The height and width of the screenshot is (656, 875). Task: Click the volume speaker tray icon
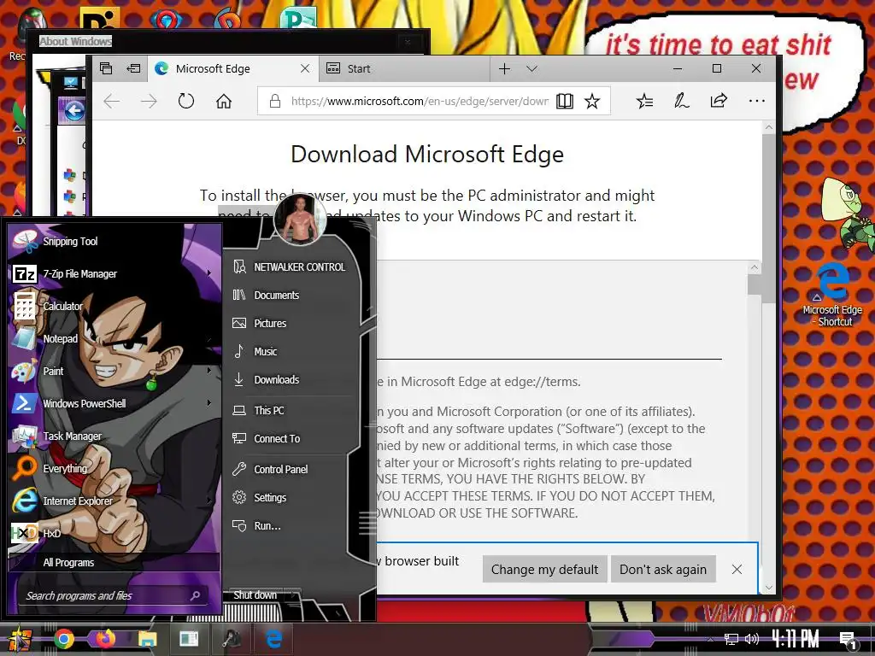(752, 639)
